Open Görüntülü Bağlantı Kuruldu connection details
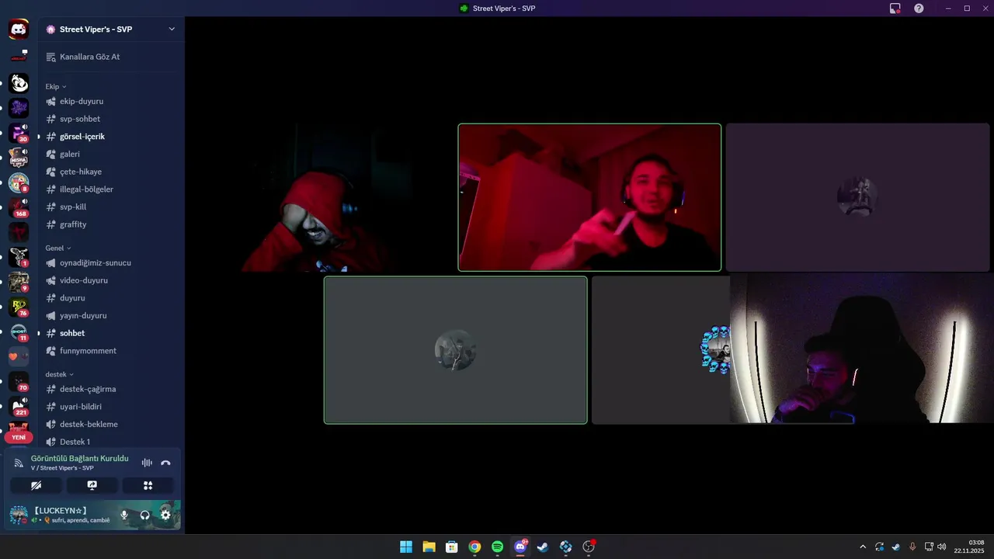994x559 pixels. pyautogui.click(x=80, y=459)
